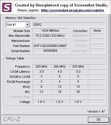Click the tRAS value 9
This screenshot has width=111, height=125.
point(42,87)
